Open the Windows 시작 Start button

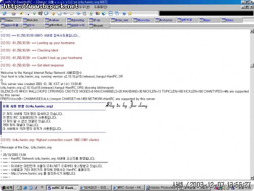[7, 187]
